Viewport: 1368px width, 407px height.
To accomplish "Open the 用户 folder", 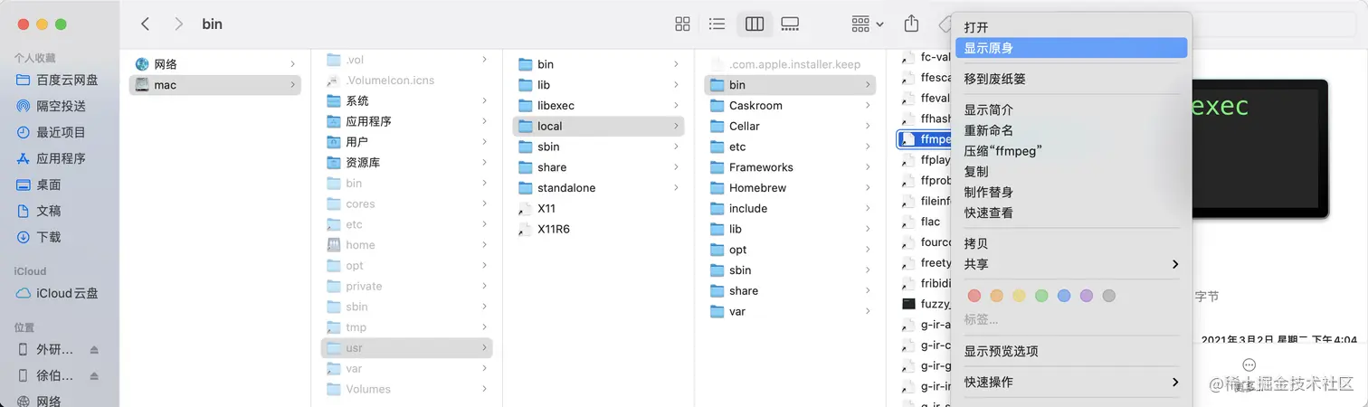I will 406,142.
